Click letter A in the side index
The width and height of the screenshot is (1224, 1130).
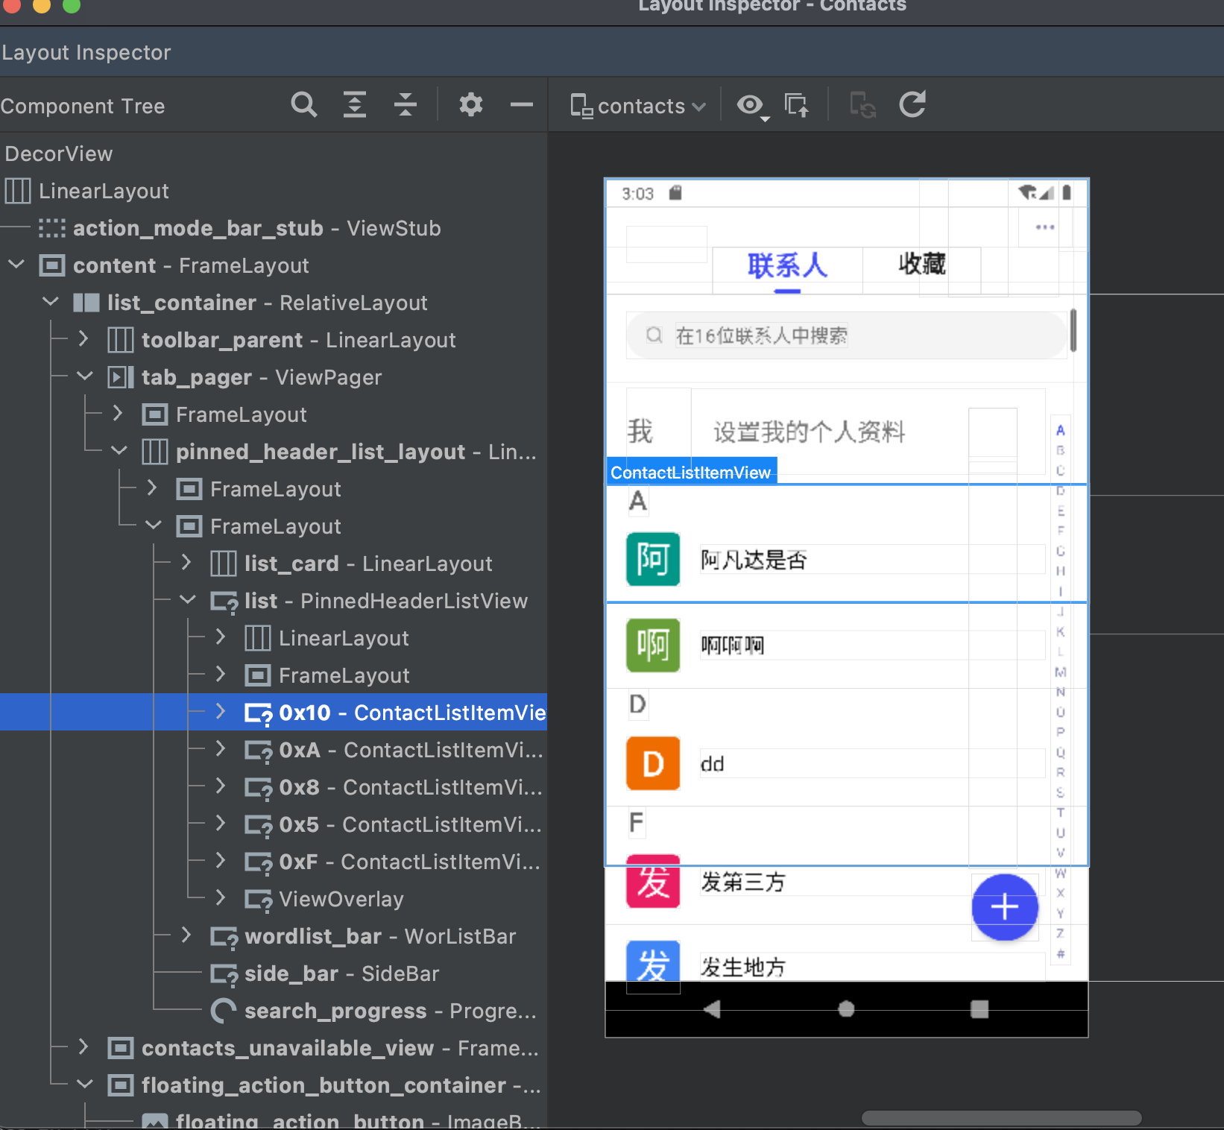click(1060, 430)
